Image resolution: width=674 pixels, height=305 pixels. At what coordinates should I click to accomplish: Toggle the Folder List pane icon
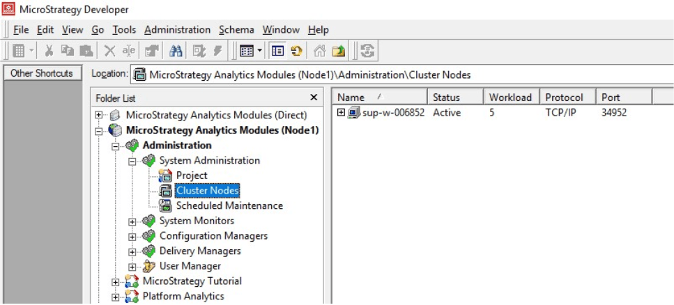click(277, 51)
